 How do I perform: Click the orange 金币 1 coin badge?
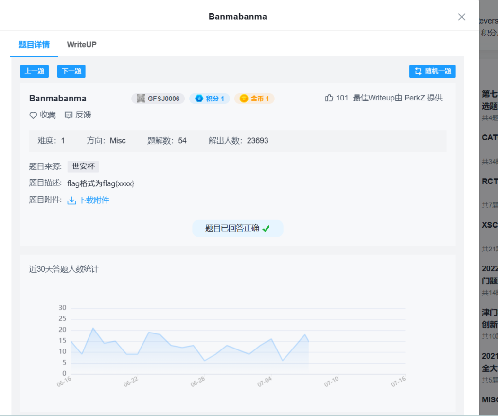click(254, 99)
